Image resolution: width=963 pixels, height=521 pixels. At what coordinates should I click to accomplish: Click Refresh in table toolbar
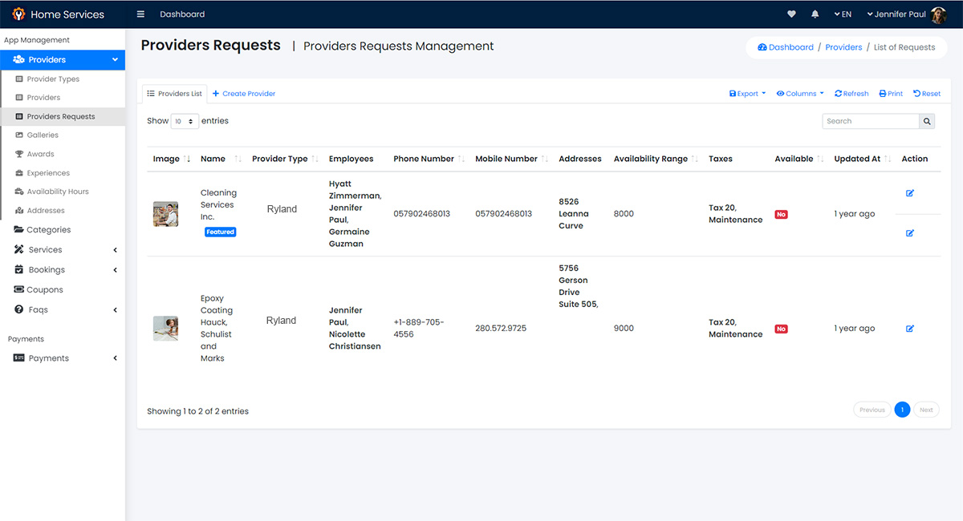pos(851,94)
